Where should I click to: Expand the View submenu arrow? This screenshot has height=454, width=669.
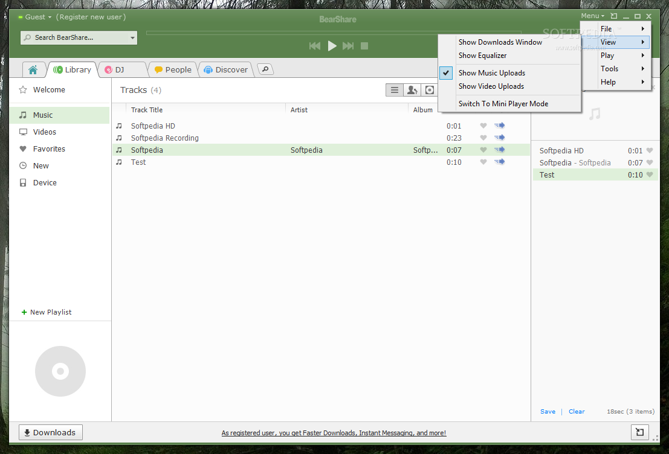(x=642, y=42)
